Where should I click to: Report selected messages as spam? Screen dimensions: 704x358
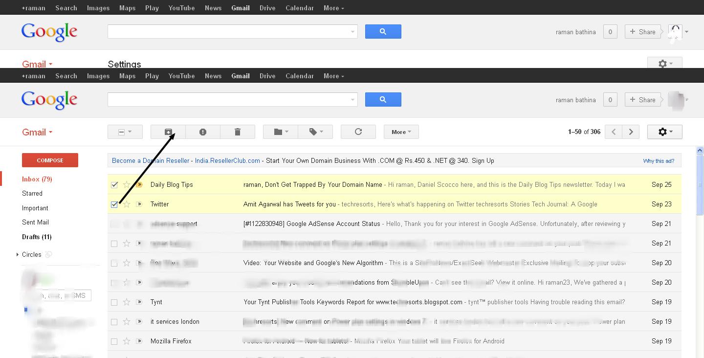click(203, 132)
